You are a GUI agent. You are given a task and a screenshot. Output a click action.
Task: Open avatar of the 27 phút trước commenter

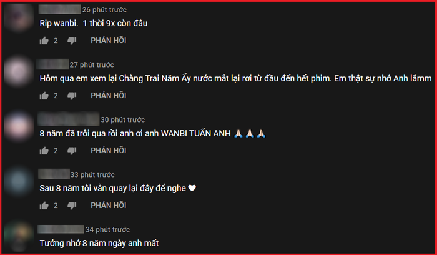tap(18, 71)
